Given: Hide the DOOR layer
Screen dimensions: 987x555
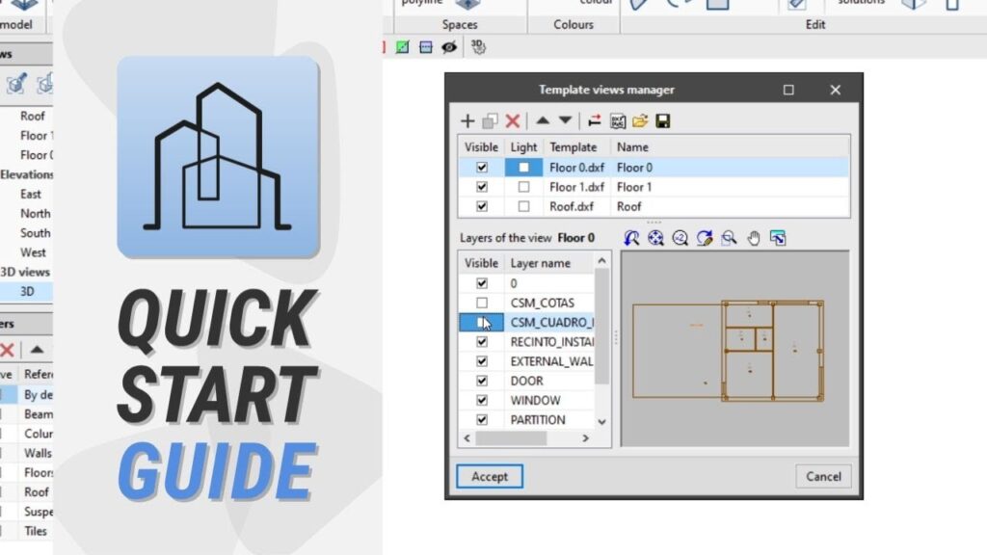Looking at the screenshot, I should (x=482, y=381).
